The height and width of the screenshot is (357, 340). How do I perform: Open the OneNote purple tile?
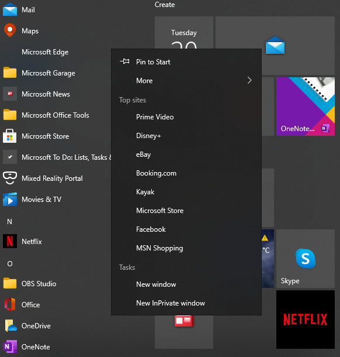306,107
